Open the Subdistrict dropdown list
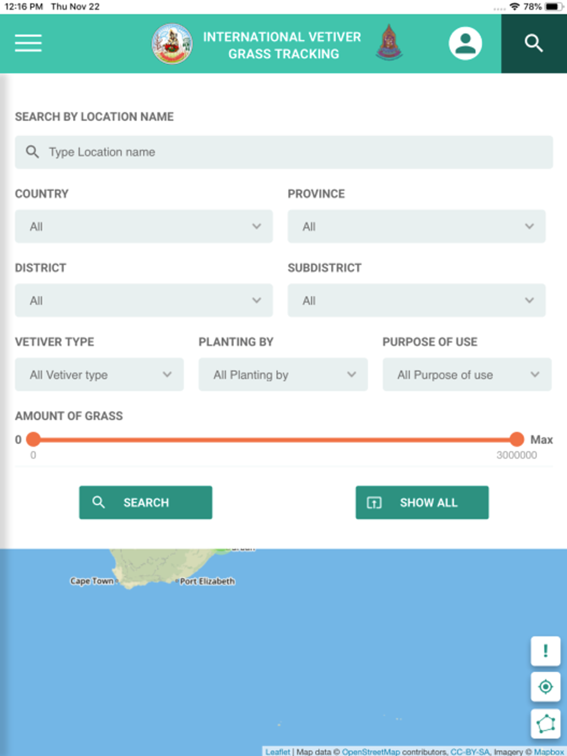567x756 pixels. pyautogui.click(x=417, y=300)
